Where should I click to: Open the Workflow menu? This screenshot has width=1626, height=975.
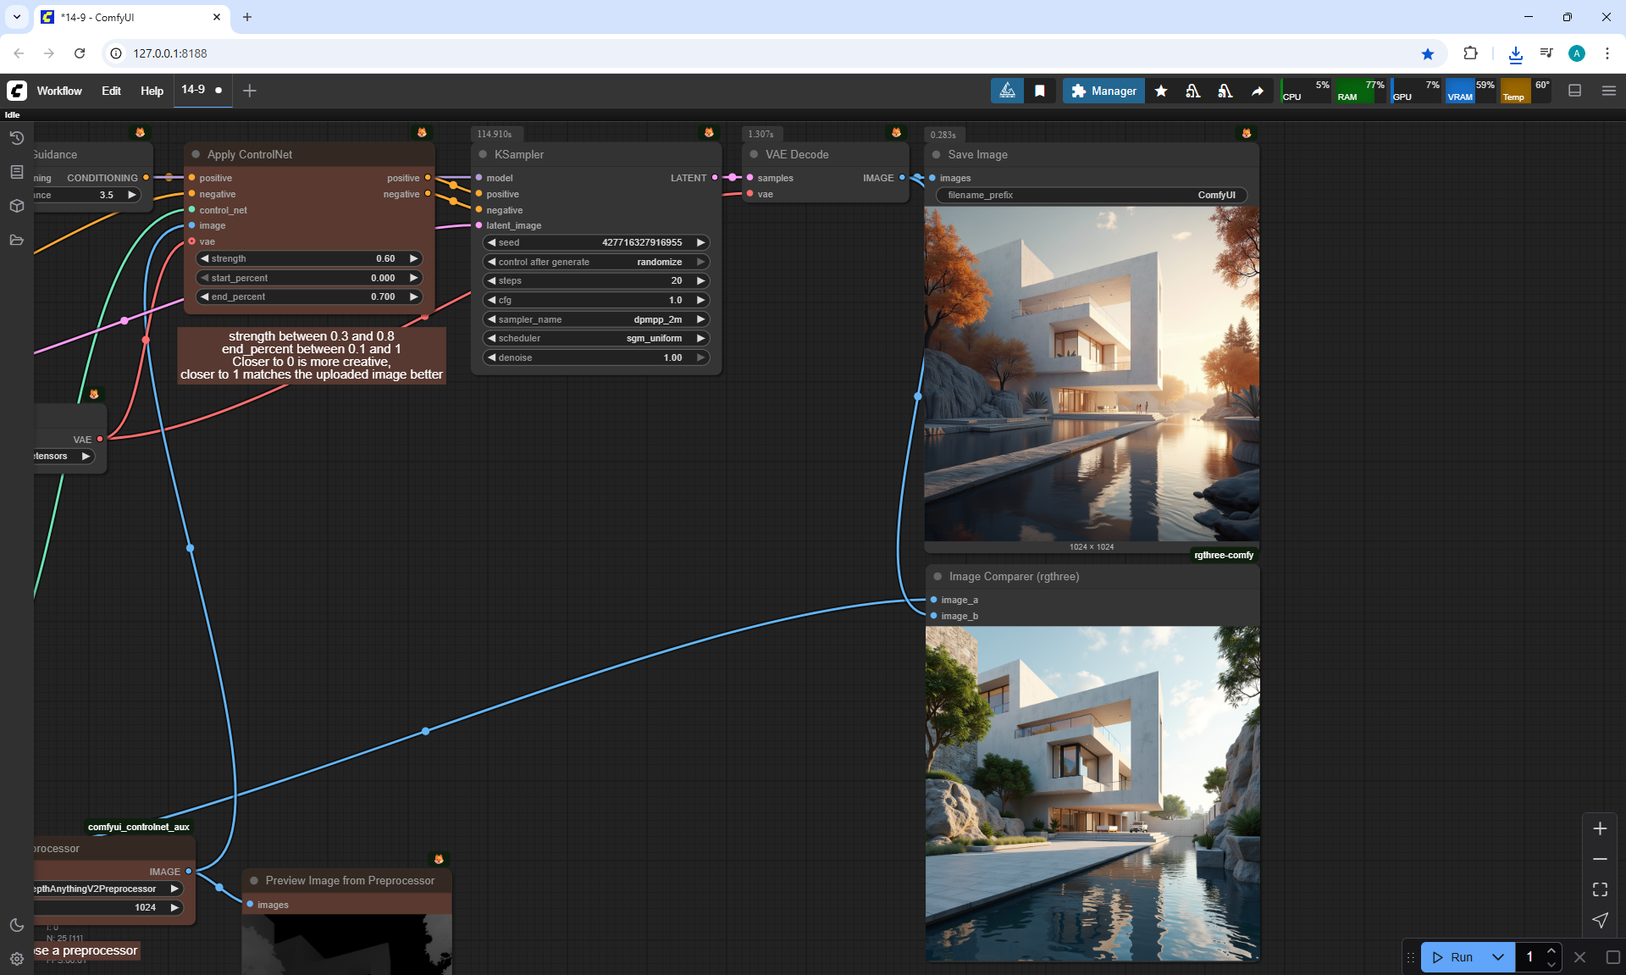(59, 91)
